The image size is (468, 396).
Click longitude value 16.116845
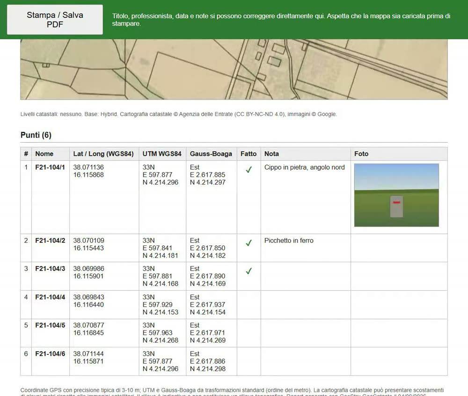(88, 333)
